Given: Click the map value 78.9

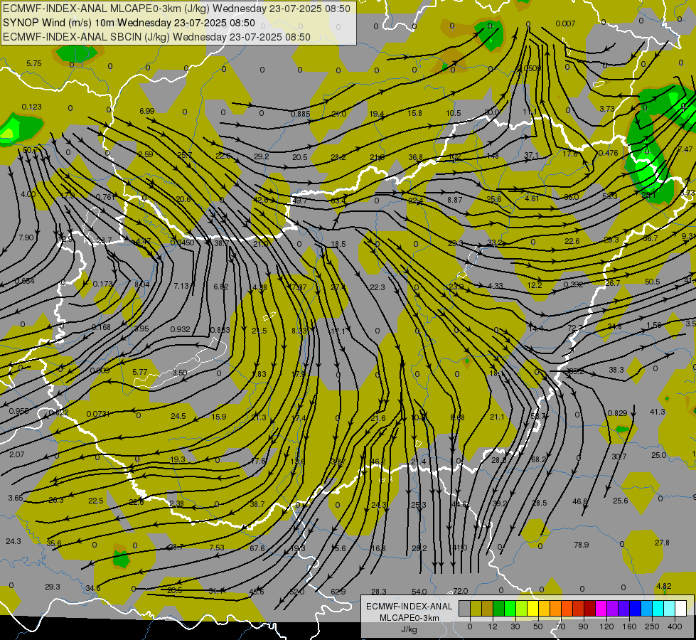Looking at the screenshot, I should (x=582, y=545).
